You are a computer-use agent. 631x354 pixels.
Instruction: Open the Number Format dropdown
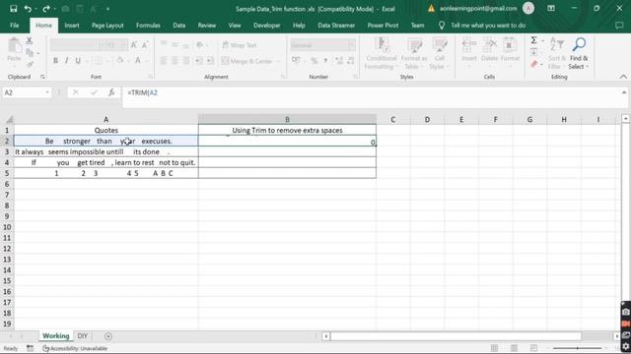352,45
